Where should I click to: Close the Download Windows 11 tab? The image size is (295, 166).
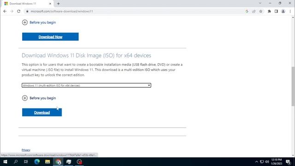(50, 4)
